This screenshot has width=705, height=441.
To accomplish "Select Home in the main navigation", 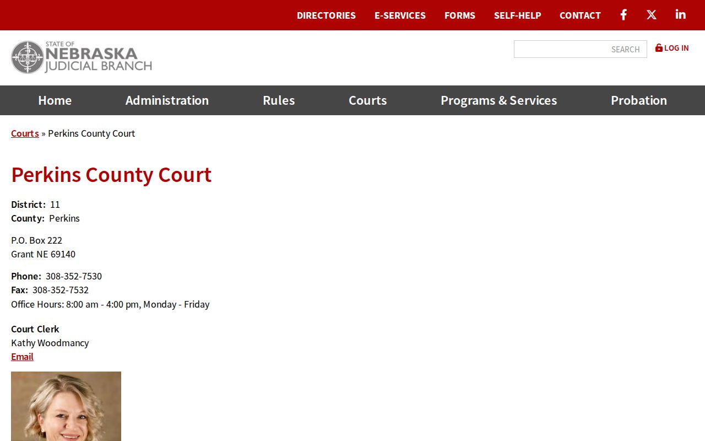I will point(55,100).
